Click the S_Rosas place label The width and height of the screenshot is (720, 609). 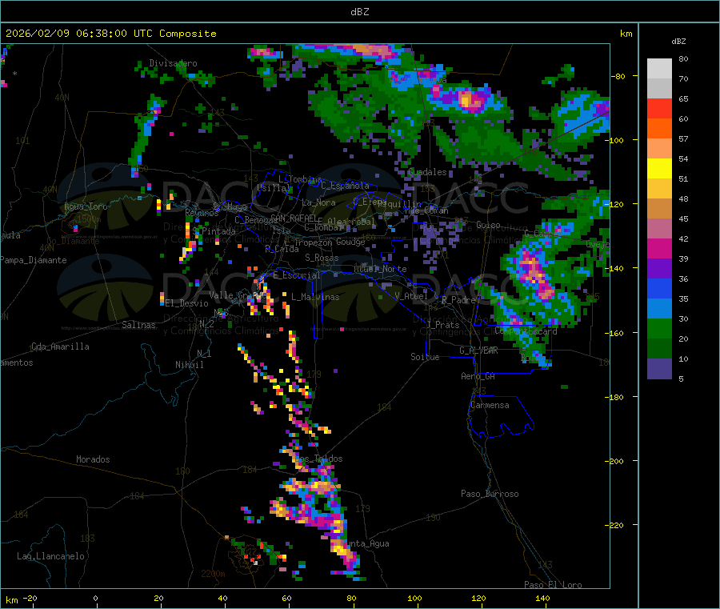(322, 258)
